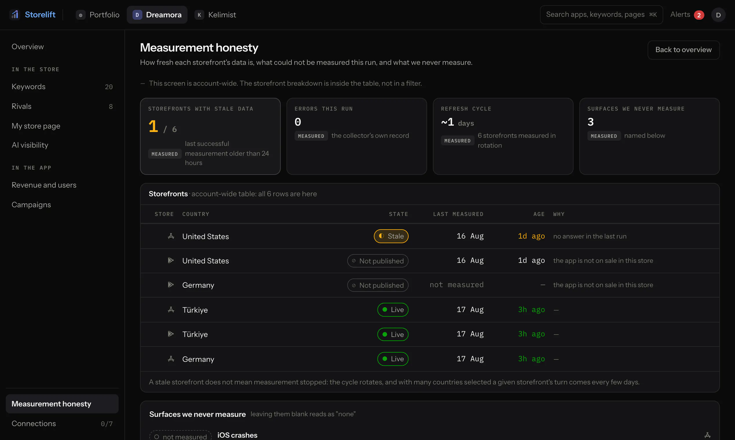Screen dimensions: 735x440
Task: Click the COUNTRY column header
Action: [196, 214]
